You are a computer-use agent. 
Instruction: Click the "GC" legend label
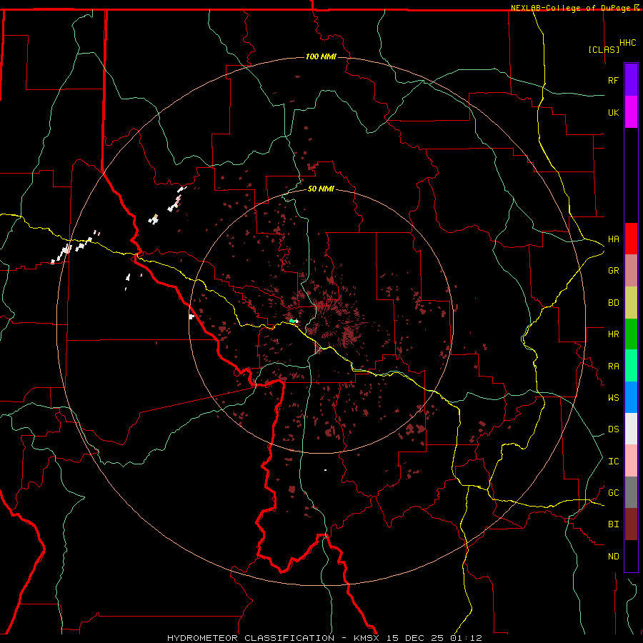(x=613, y=492)
